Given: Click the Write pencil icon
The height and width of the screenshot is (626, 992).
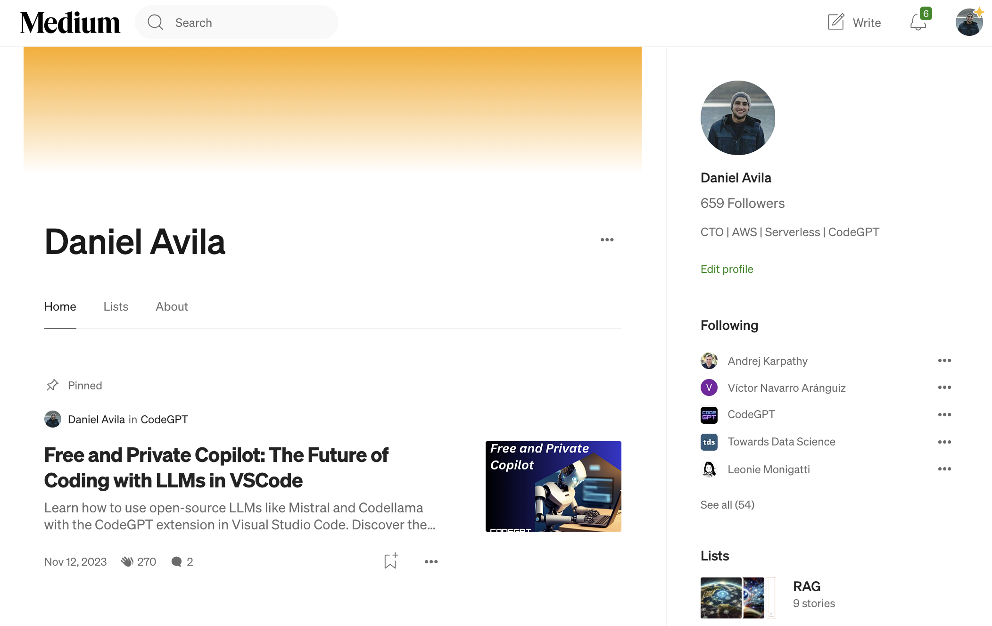Looking at the screenshot, I should point(835,22).
